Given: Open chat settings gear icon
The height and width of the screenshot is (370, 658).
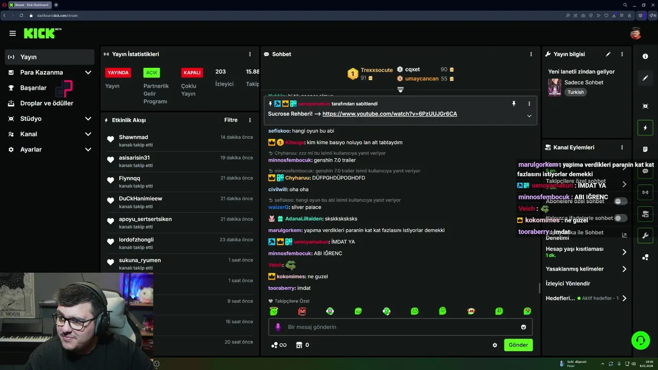Looking at the screenshot, I should coord(495,345).
